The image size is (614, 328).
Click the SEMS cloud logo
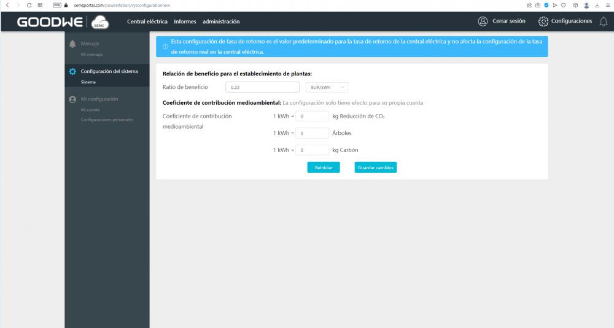(100, 22)
